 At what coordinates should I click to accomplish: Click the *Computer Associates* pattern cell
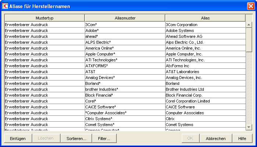(125, 113)
